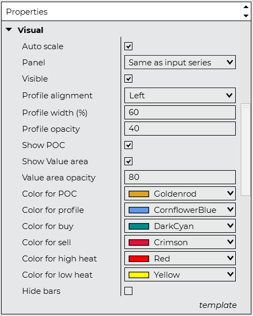Open the Color for profile dropdown

tap(180, 210)
